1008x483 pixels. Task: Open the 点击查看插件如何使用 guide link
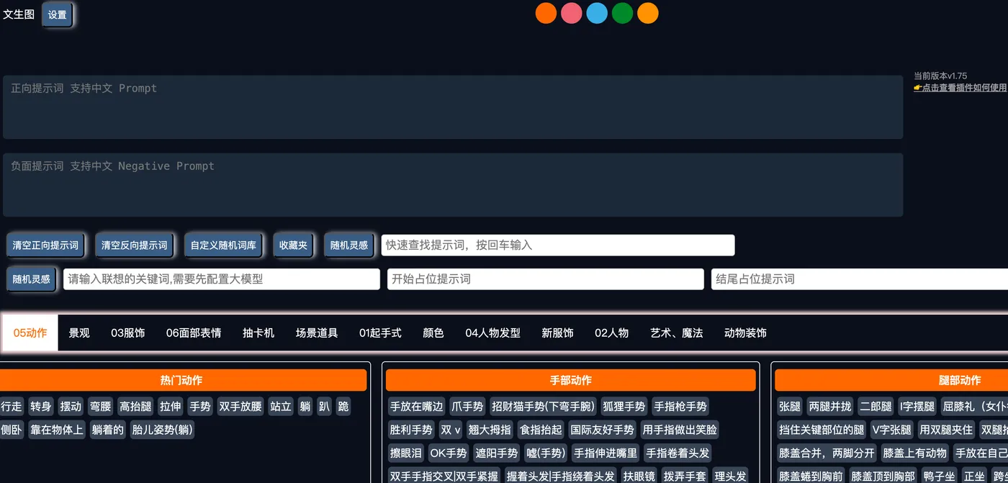point(961,87)
